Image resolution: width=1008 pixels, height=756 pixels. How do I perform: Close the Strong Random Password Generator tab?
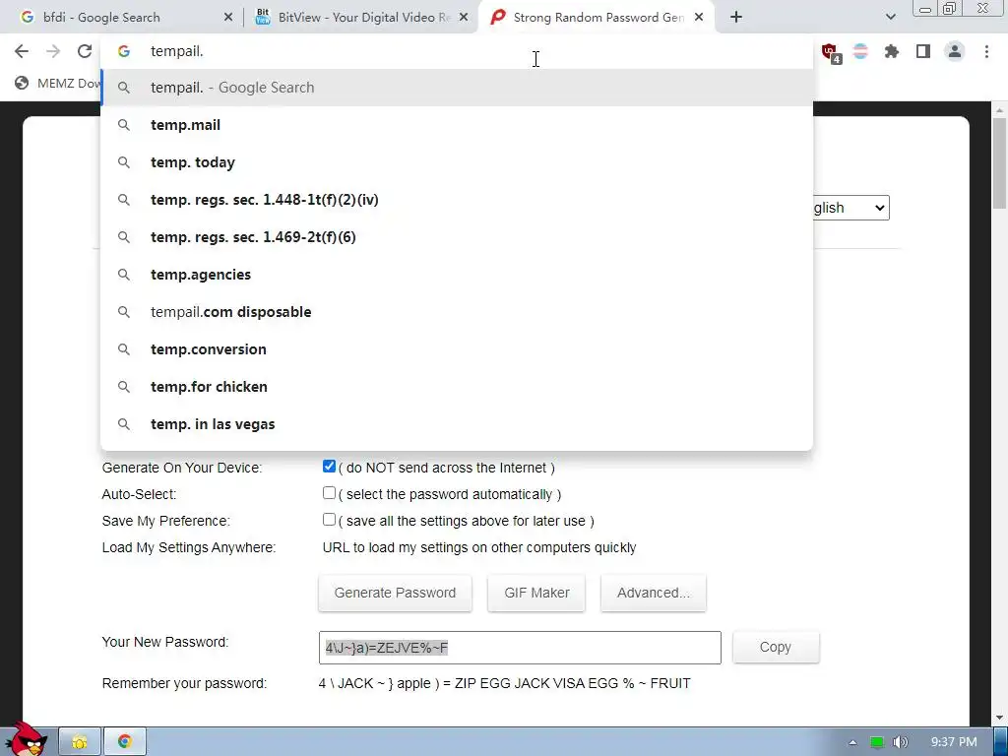click(x=699, y=18)
